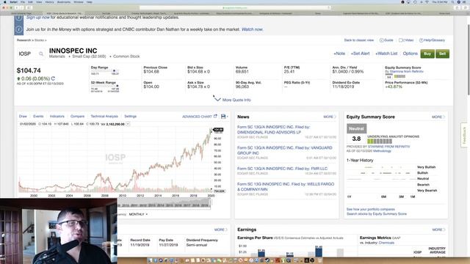
Task: Open the Draw chart menu
Action: (23, 116)
